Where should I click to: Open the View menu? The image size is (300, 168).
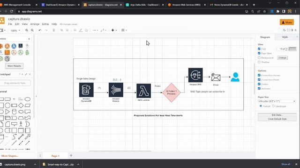point(25,24)
